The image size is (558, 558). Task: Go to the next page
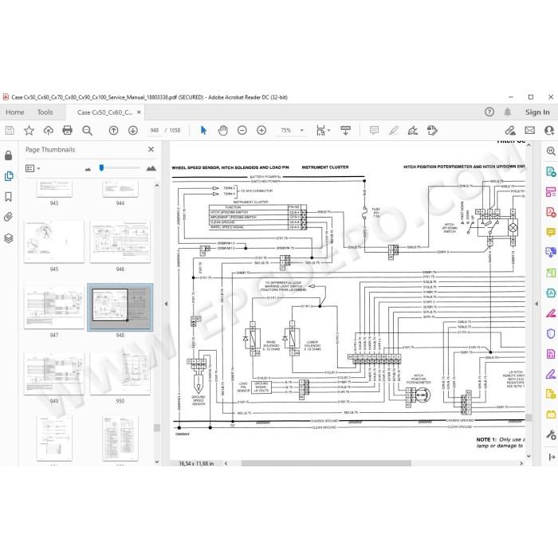click(133, 130)
